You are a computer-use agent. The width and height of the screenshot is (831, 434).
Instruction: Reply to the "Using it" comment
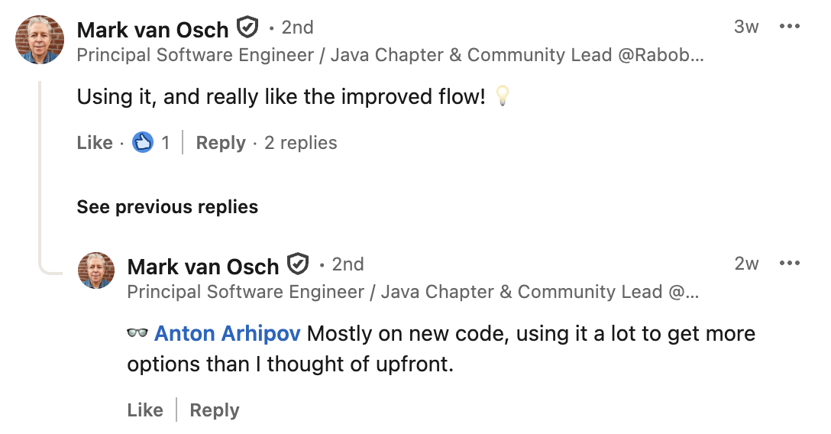click(x=221, y=143)
